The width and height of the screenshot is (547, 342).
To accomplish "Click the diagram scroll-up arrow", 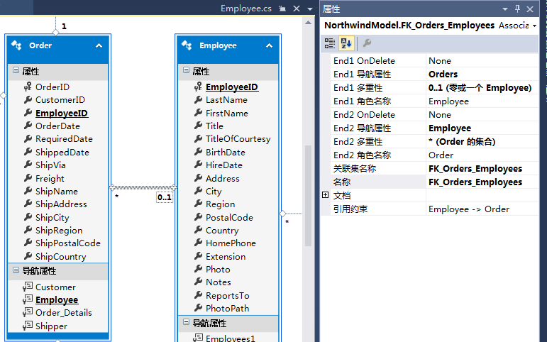I will click(308, 23).
